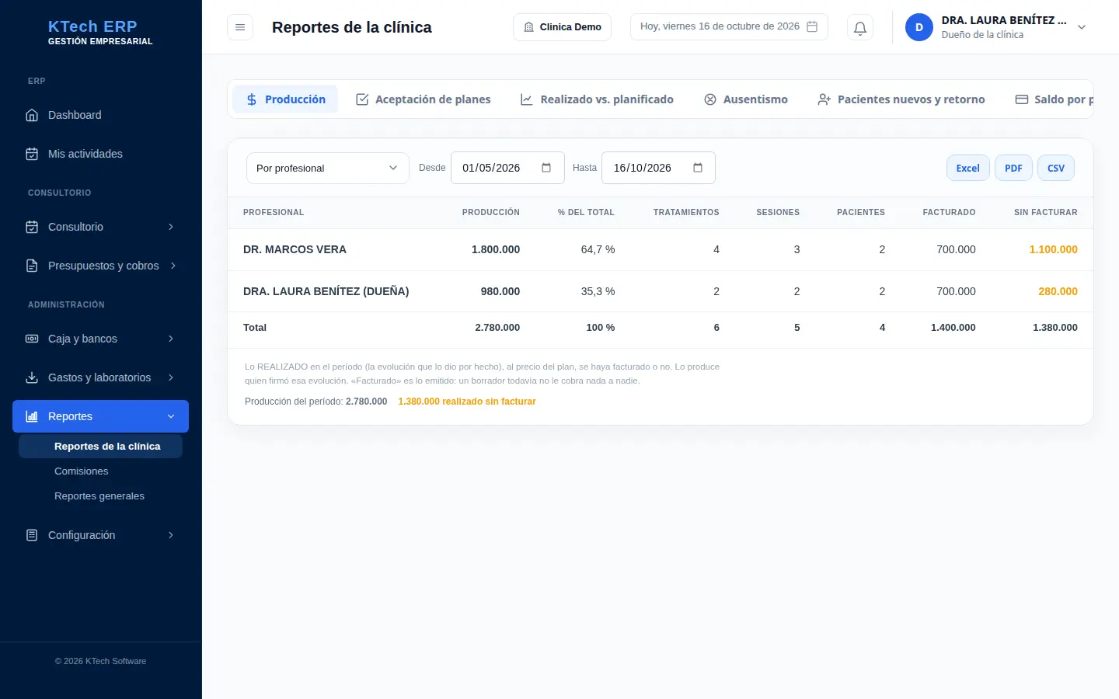Switch to Aceptación de planes tab
This screenshot has width=1119, height=699.
pyautogui.click(x=424, y=99)
